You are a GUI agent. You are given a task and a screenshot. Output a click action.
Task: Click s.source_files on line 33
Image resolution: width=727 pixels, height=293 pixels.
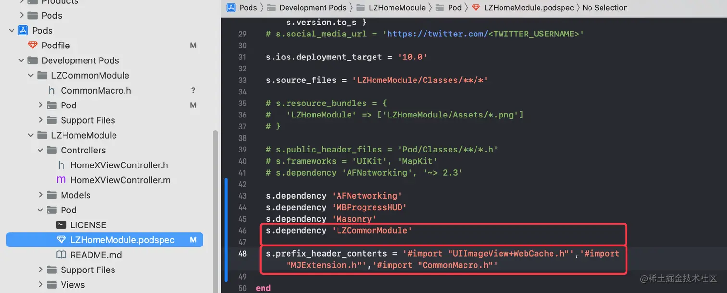click(x=301, y=80)
